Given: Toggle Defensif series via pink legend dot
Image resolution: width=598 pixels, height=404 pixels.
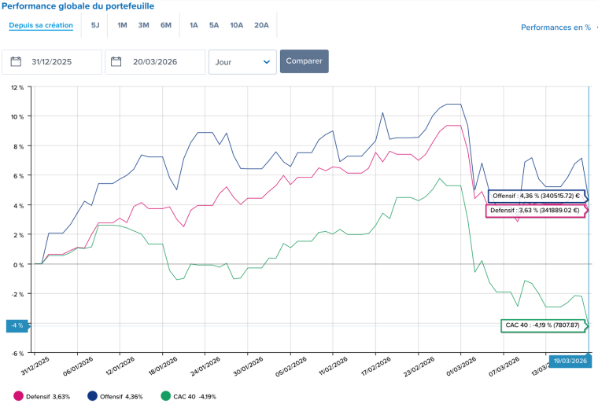Looking at the screenshot, I should click(18, 396).
